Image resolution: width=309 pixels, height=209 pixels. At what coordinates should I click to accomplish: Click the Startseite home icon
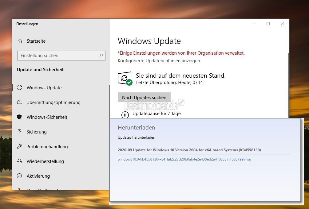19,41
